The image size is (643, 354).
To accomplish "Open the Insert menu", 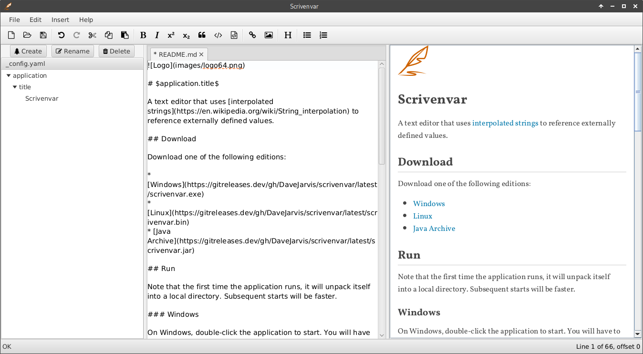I will [x=60, y=20].
